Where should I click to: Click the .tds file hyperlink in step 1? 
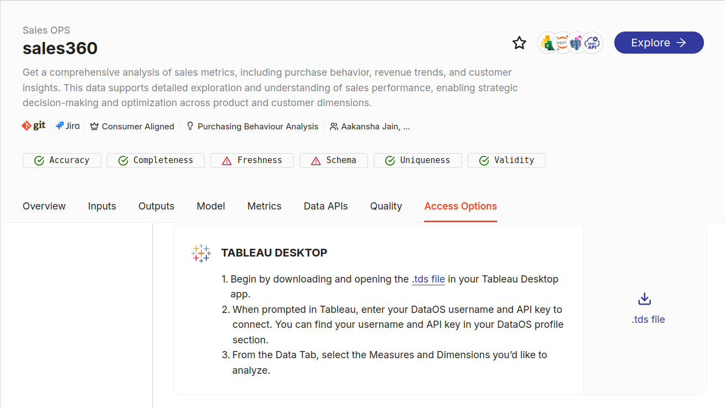click(x=428, y=279)
